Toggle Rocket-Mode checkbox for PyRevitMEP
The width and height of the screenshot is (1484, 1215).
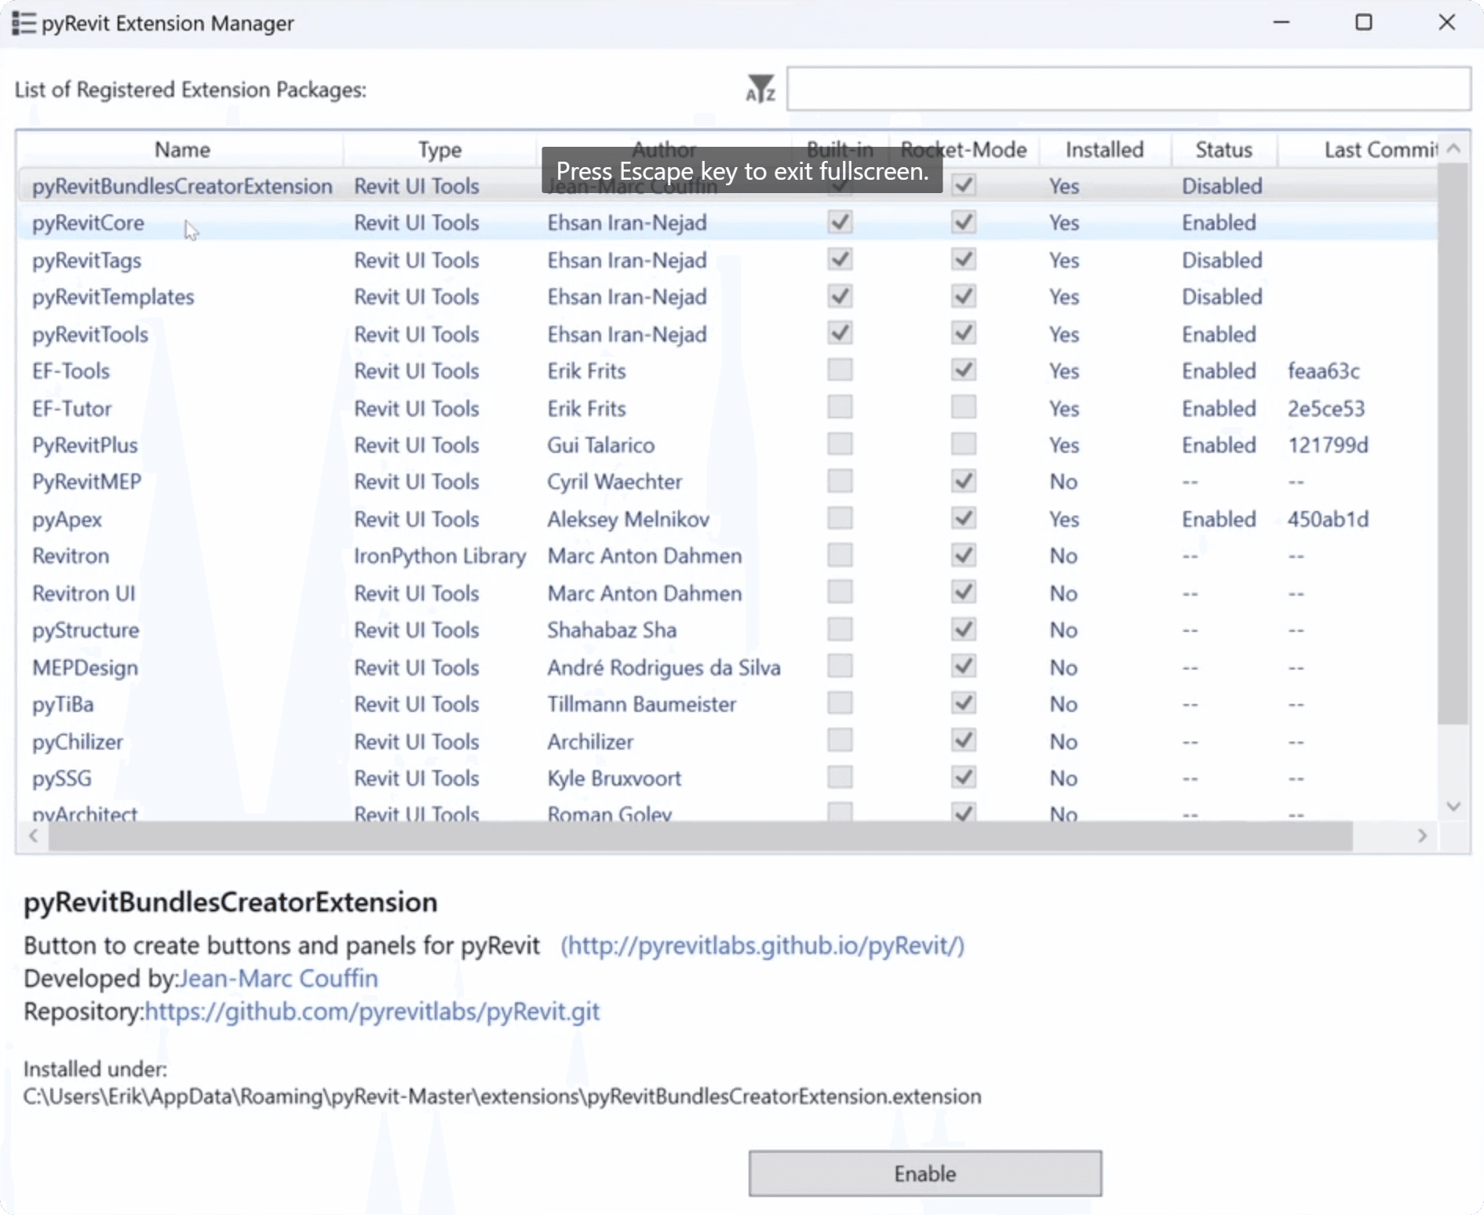tap(964, 481)
